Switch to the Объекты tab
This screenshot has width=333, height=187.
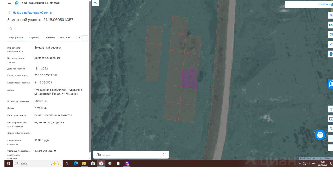(x=50, y=38)
